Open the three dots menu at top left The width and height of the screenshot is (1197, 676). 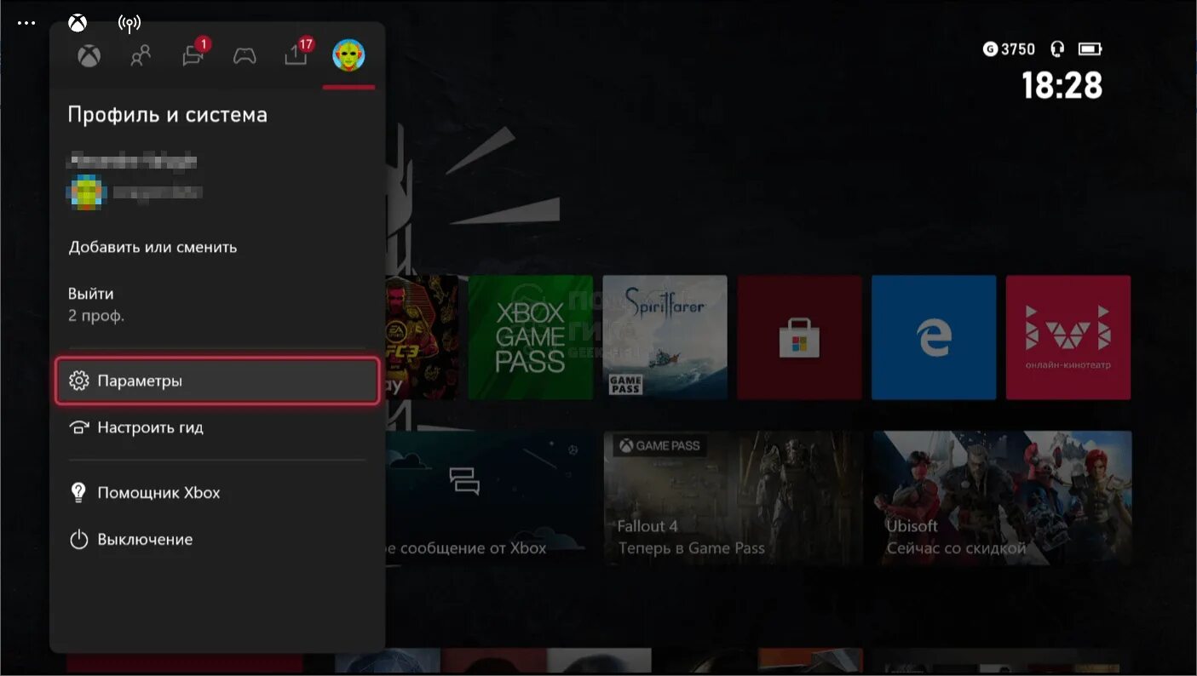(x=26, y=23)
